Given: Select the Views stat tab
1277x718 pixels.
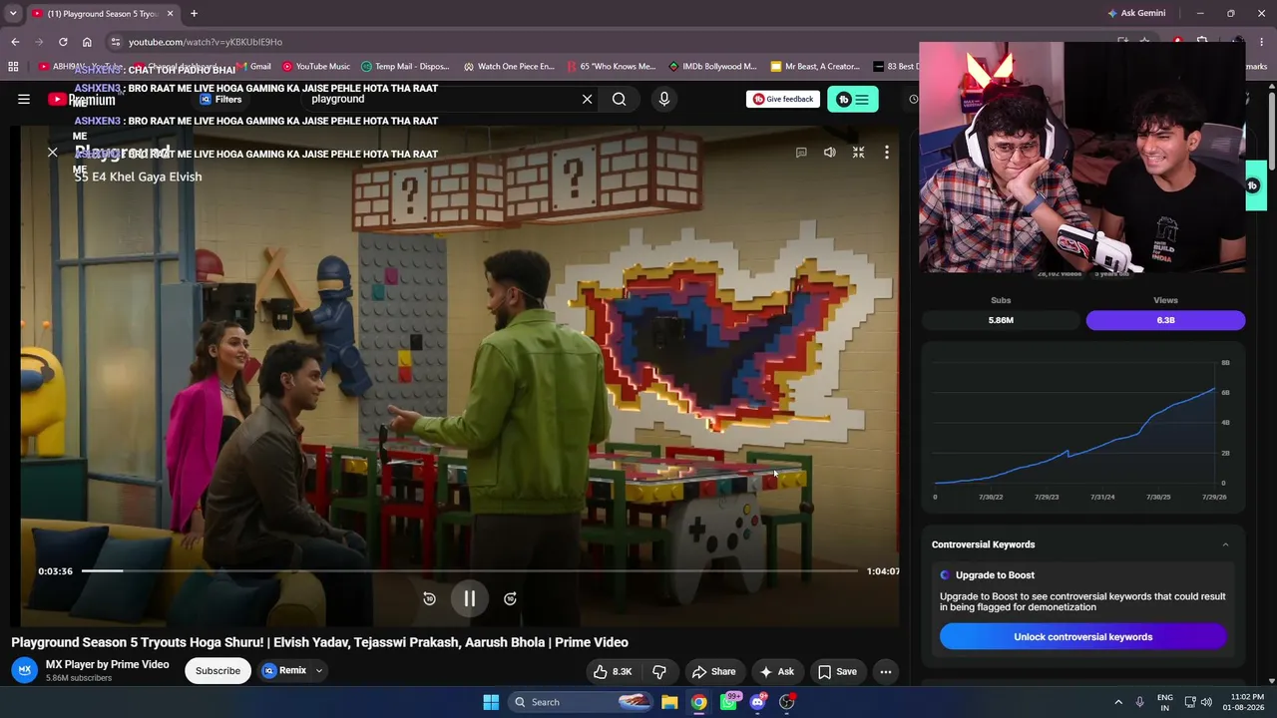Looking at the screenshot, I should (x=1165, y=320).
